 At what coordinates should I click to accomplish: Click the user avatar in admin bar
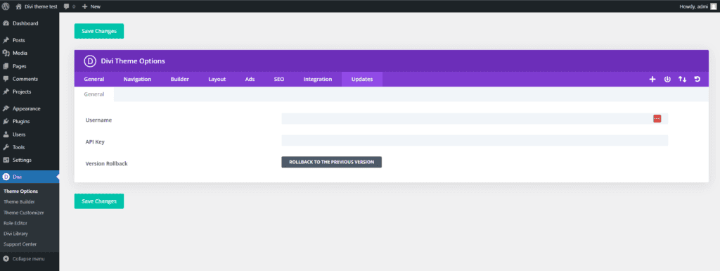pyautogui.click(x=713, y=6)
